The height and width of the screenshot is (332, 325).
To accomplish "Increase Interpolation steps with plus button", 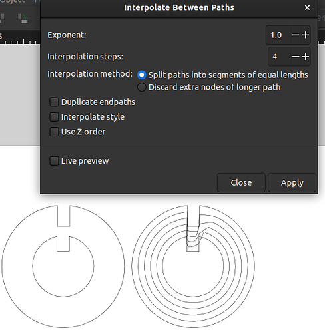I will [306, 57].
